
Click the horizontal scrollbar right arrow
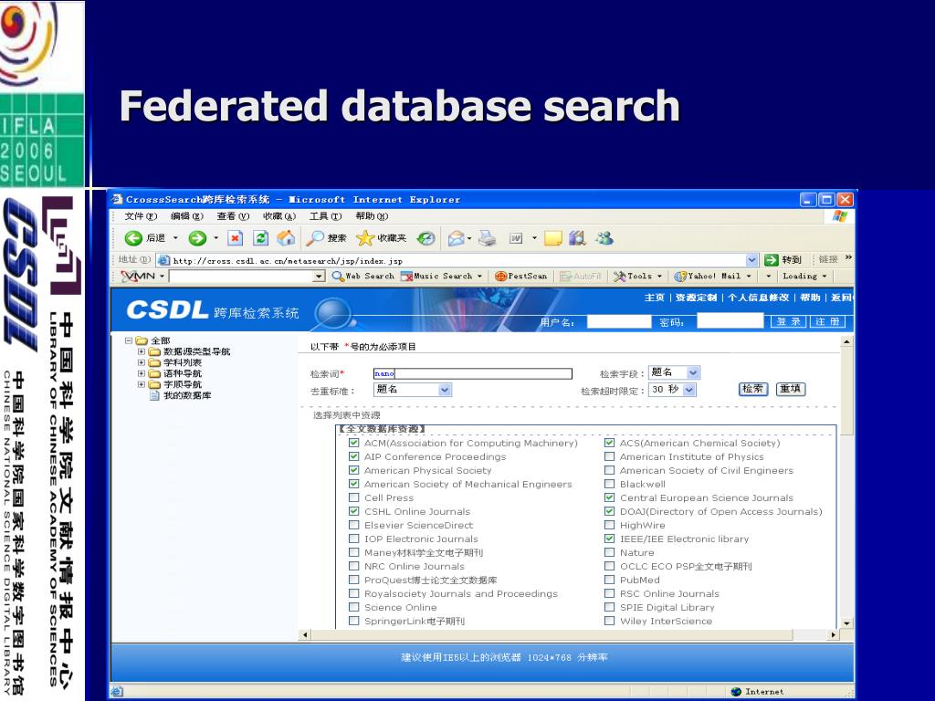click(x=834, y=635)
